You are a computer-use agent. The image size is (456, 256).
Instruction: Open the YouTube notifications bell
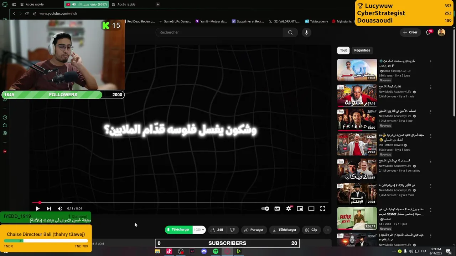pos(428,32)
